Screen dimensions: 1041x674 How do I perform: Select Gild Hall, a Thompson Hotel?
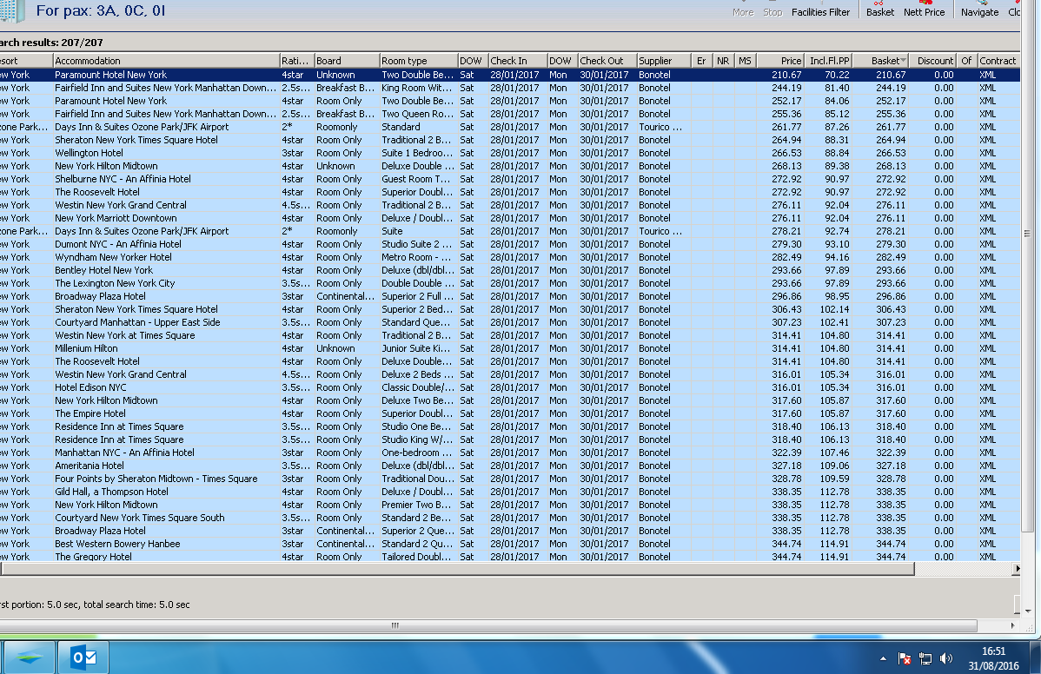click(x=510, y=492)
